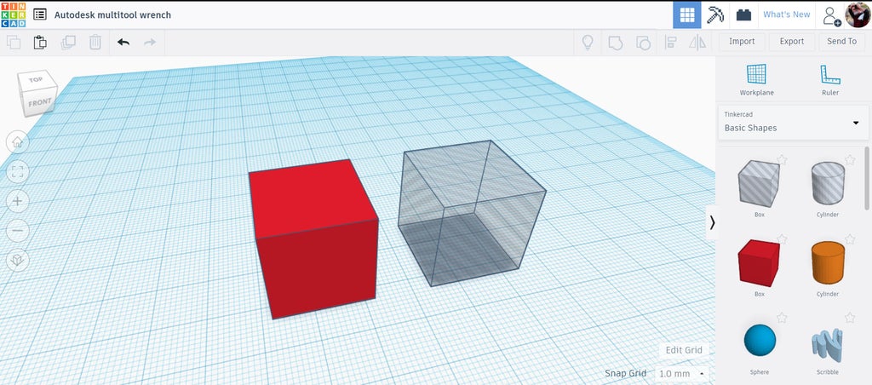Image resolution: width=872 pixels, height=385 pixels.
Task: Click the view cube FRONT face
Action: tap(39, 103)
